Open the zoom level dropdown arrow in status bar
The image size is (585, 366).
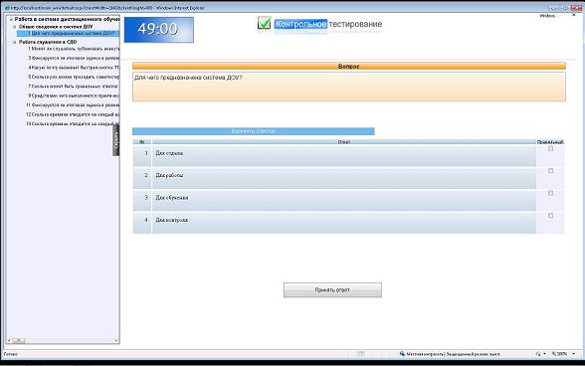(x=573, y=354)
